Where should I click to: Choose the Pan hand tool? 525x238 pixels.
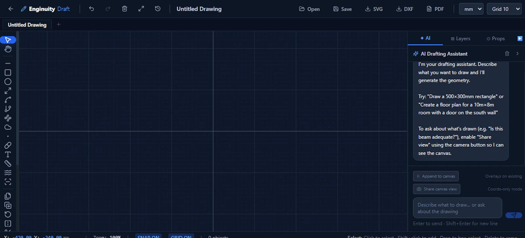[x=8, y=49]
